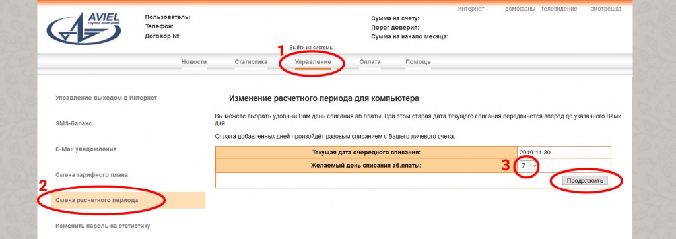Open the Помощь tab
Screen dimensions: 676x239
(x=418, y=62)
